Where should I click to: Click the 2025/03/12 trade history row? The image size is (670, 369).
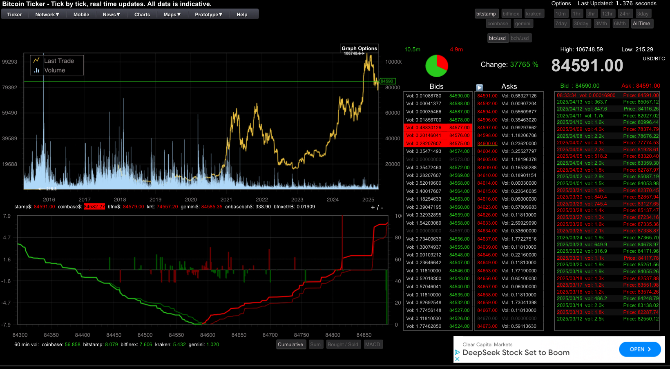click(607, 319)
